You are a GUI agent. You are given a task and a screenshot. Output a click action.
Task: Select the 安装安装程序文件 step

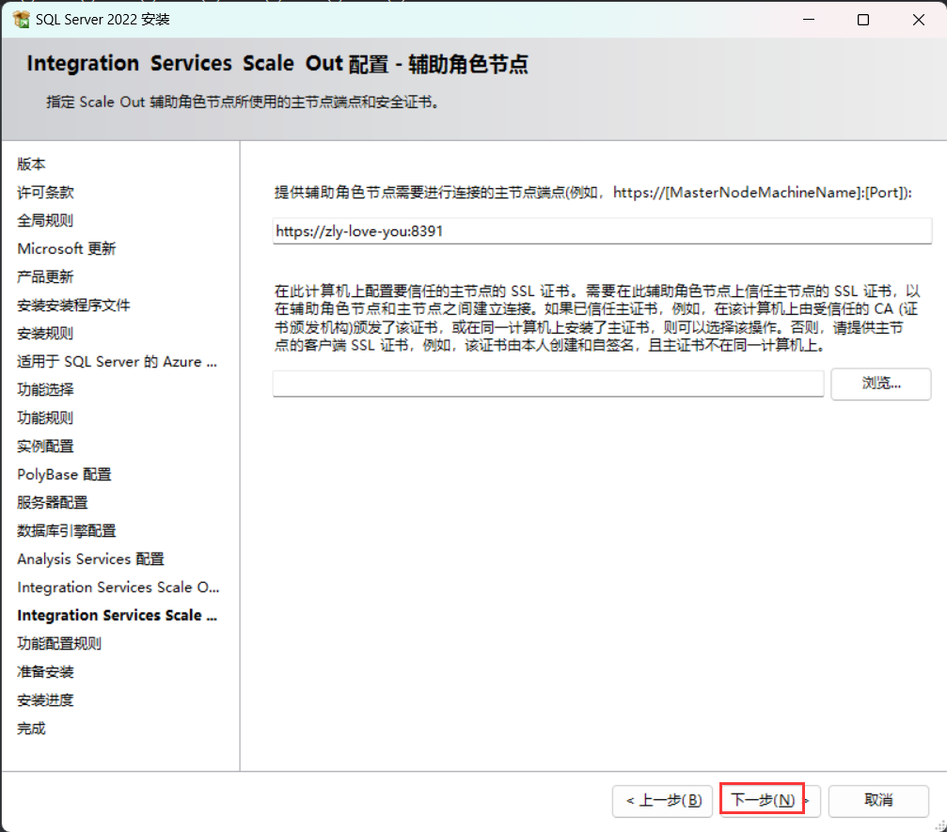tap(73, 306)
